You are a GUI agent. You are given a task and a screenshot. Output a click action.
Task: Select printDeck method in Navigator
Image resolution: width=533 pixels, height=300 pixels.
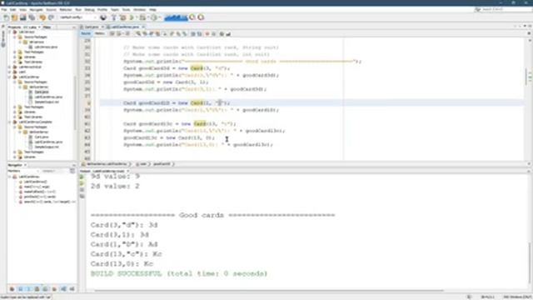[39, 197]
